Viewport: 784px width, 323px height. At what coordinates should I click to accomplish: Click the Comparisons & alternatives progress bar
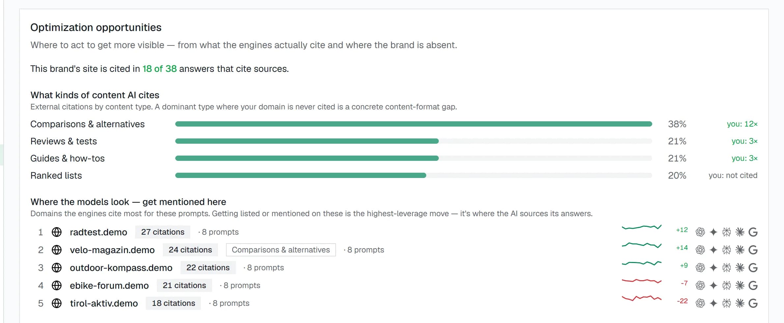coord(413,124)
